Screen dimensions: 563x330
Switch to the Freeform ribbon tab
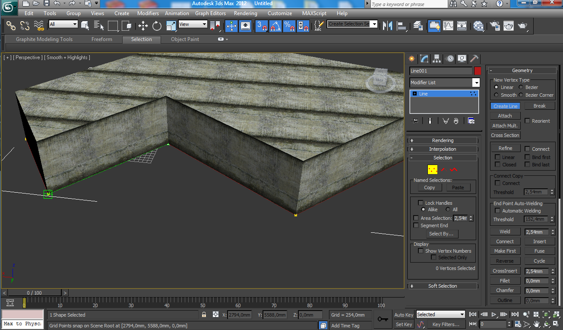(x=101, y=39)
